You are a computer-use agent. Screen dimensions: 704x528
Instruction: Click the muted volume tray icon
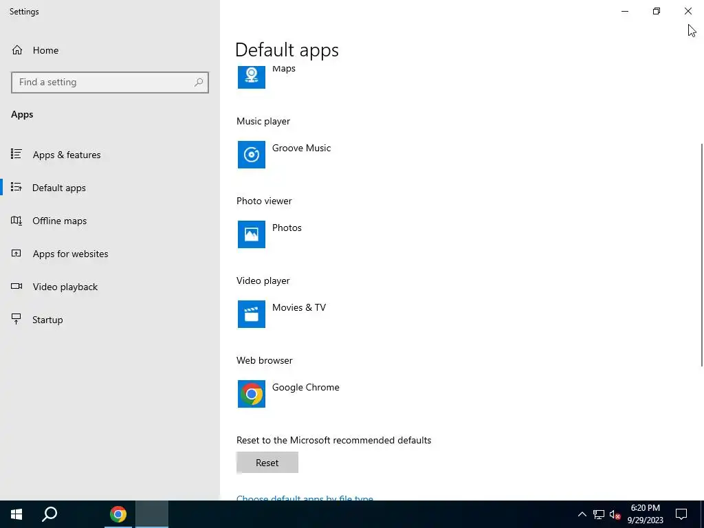click(x=615, y=514)
